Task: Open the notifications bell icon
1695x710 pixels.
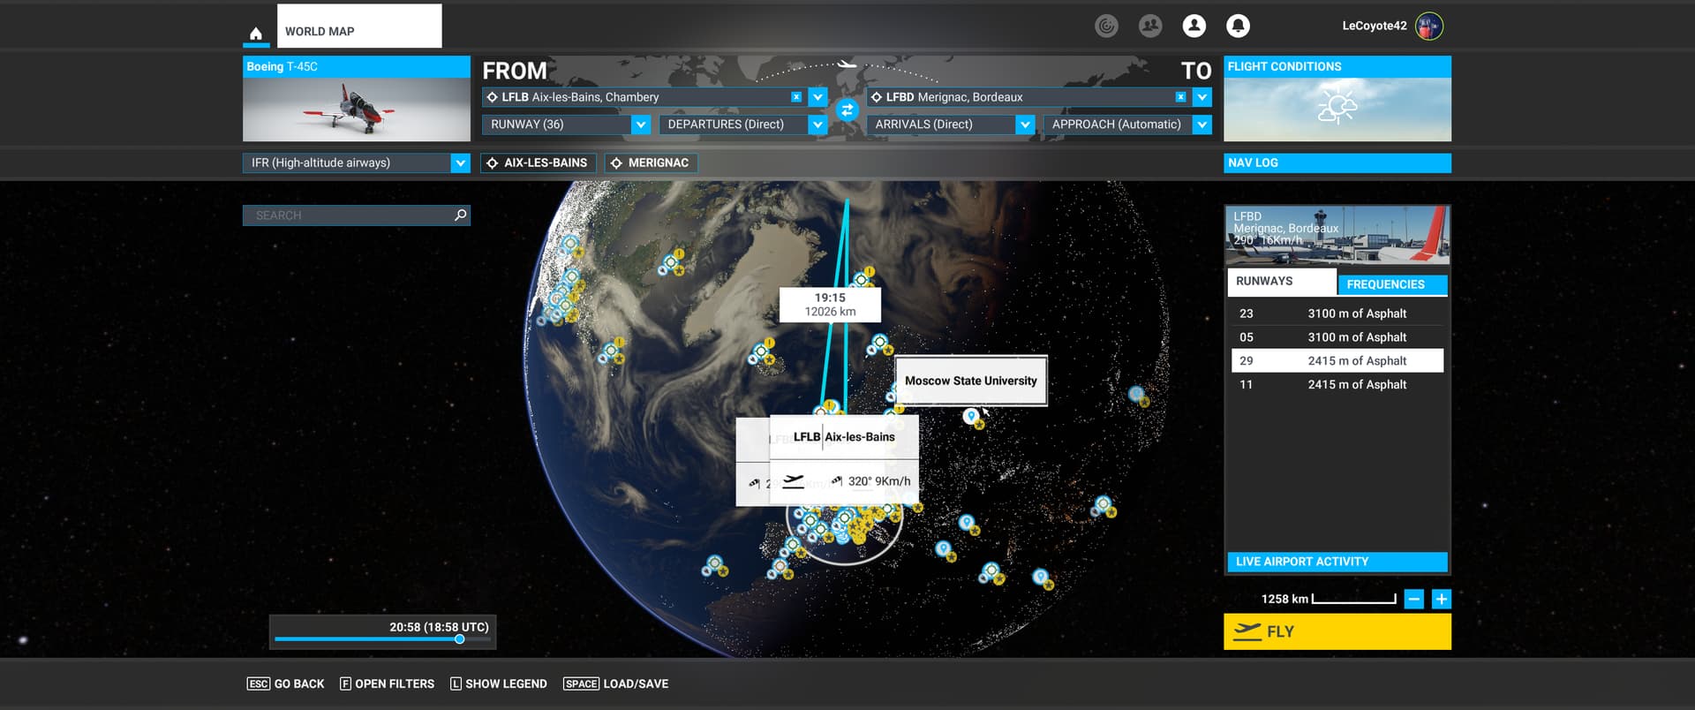Action: [x=1238, y=26]
